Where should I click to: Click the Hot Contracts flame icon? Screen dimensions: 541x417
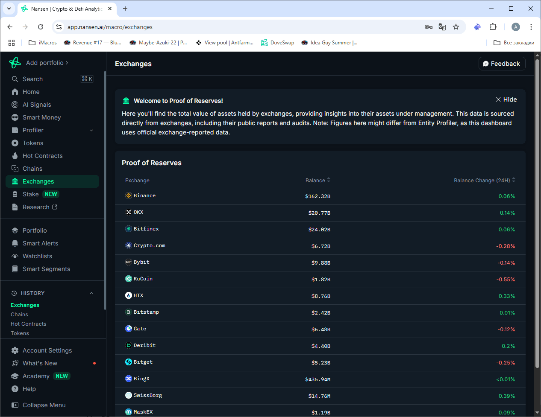click(x=15, y=156)
